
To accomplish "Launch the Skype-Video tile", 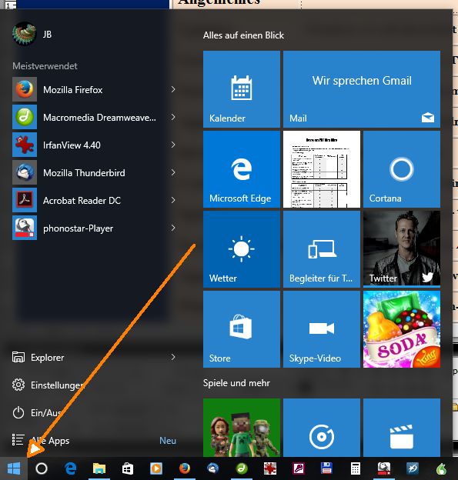I will [322, 329].
